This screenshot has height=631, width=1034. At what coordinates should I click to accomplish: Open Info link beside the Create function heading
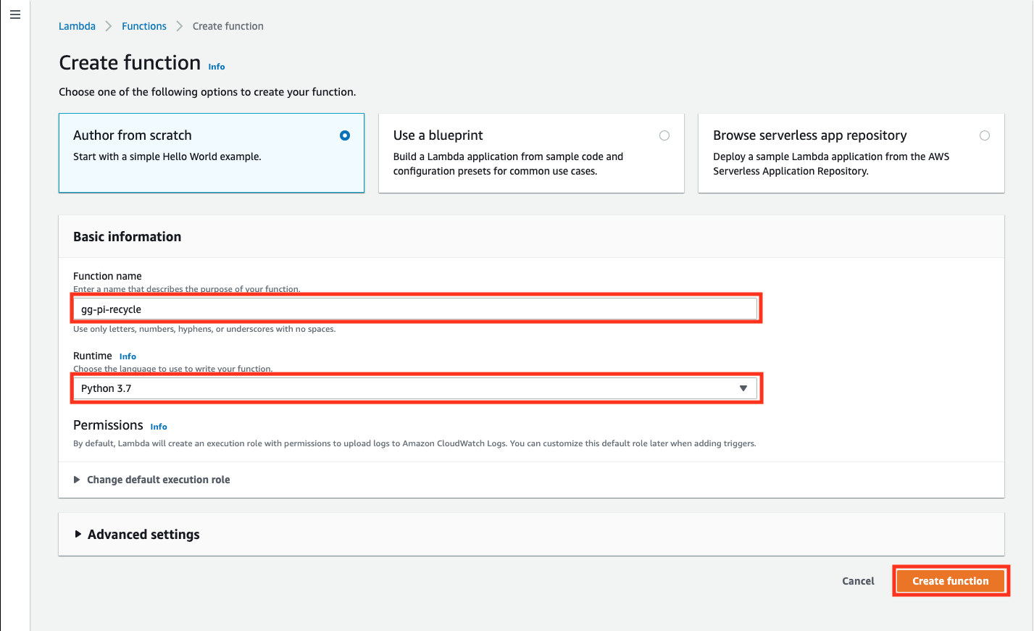[217, 67]
